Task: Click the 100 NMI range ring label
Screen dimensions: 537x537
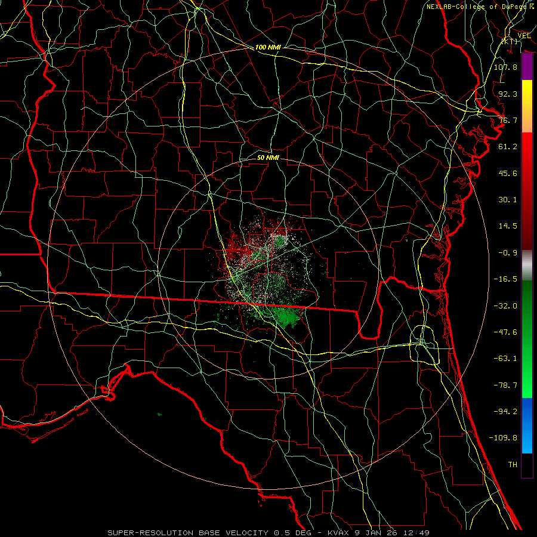Action: point(268,47)
